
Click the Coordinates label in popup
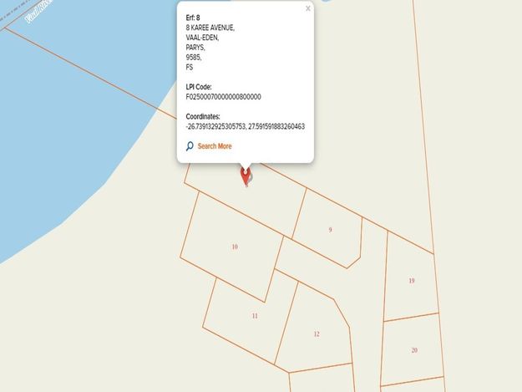[203, 116]
